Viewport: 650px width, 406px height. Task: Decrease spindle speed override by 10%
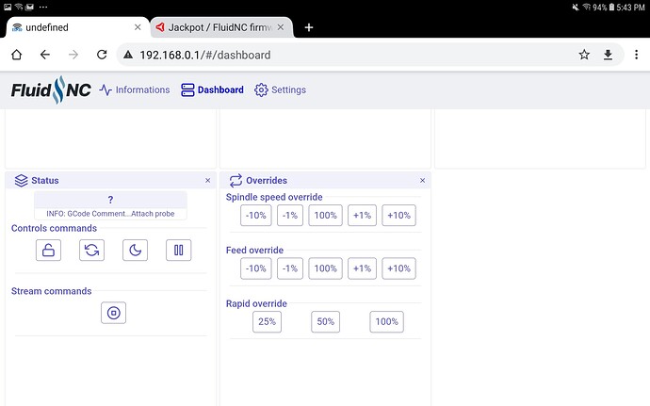(256, 215)
